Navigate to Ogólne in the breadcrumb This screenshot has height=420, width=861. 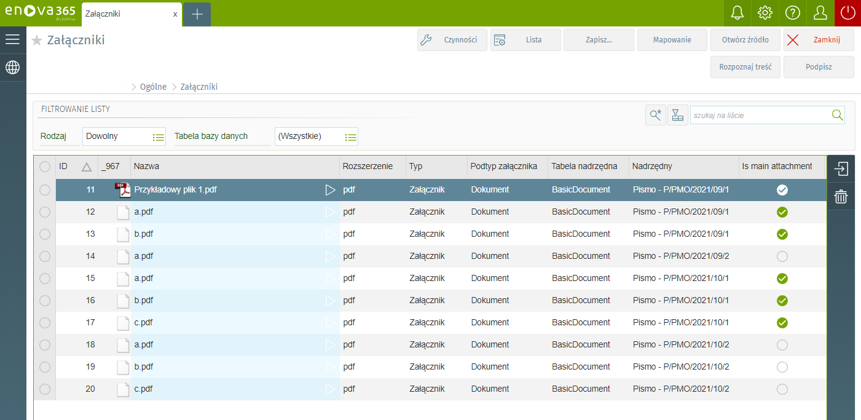coord(153,87)
